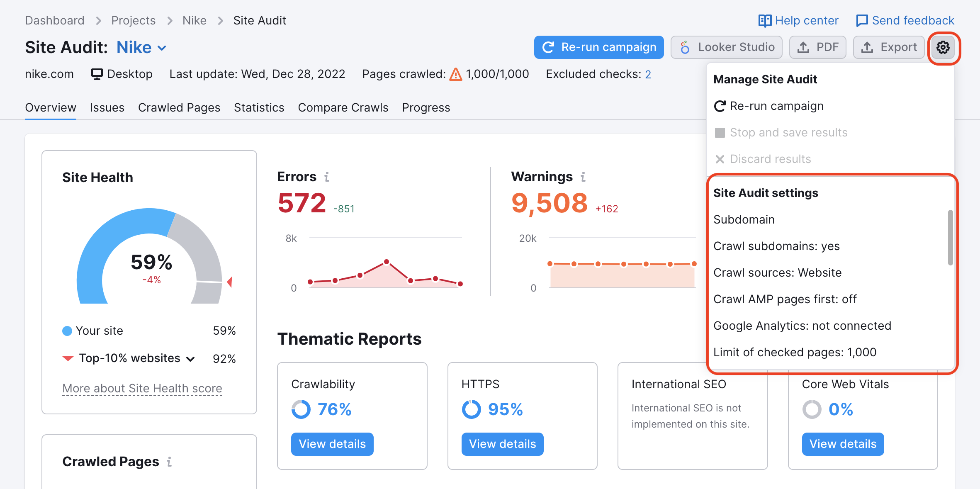This screenshot has width=980, height=489.
Task: Open Crawl AMP pages first: off setting
Action: pos(785,299)
